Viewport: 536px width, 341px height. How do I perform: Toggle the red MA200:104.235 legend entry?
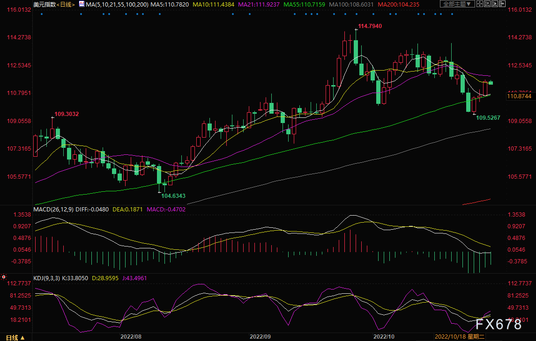click(398, 4)
